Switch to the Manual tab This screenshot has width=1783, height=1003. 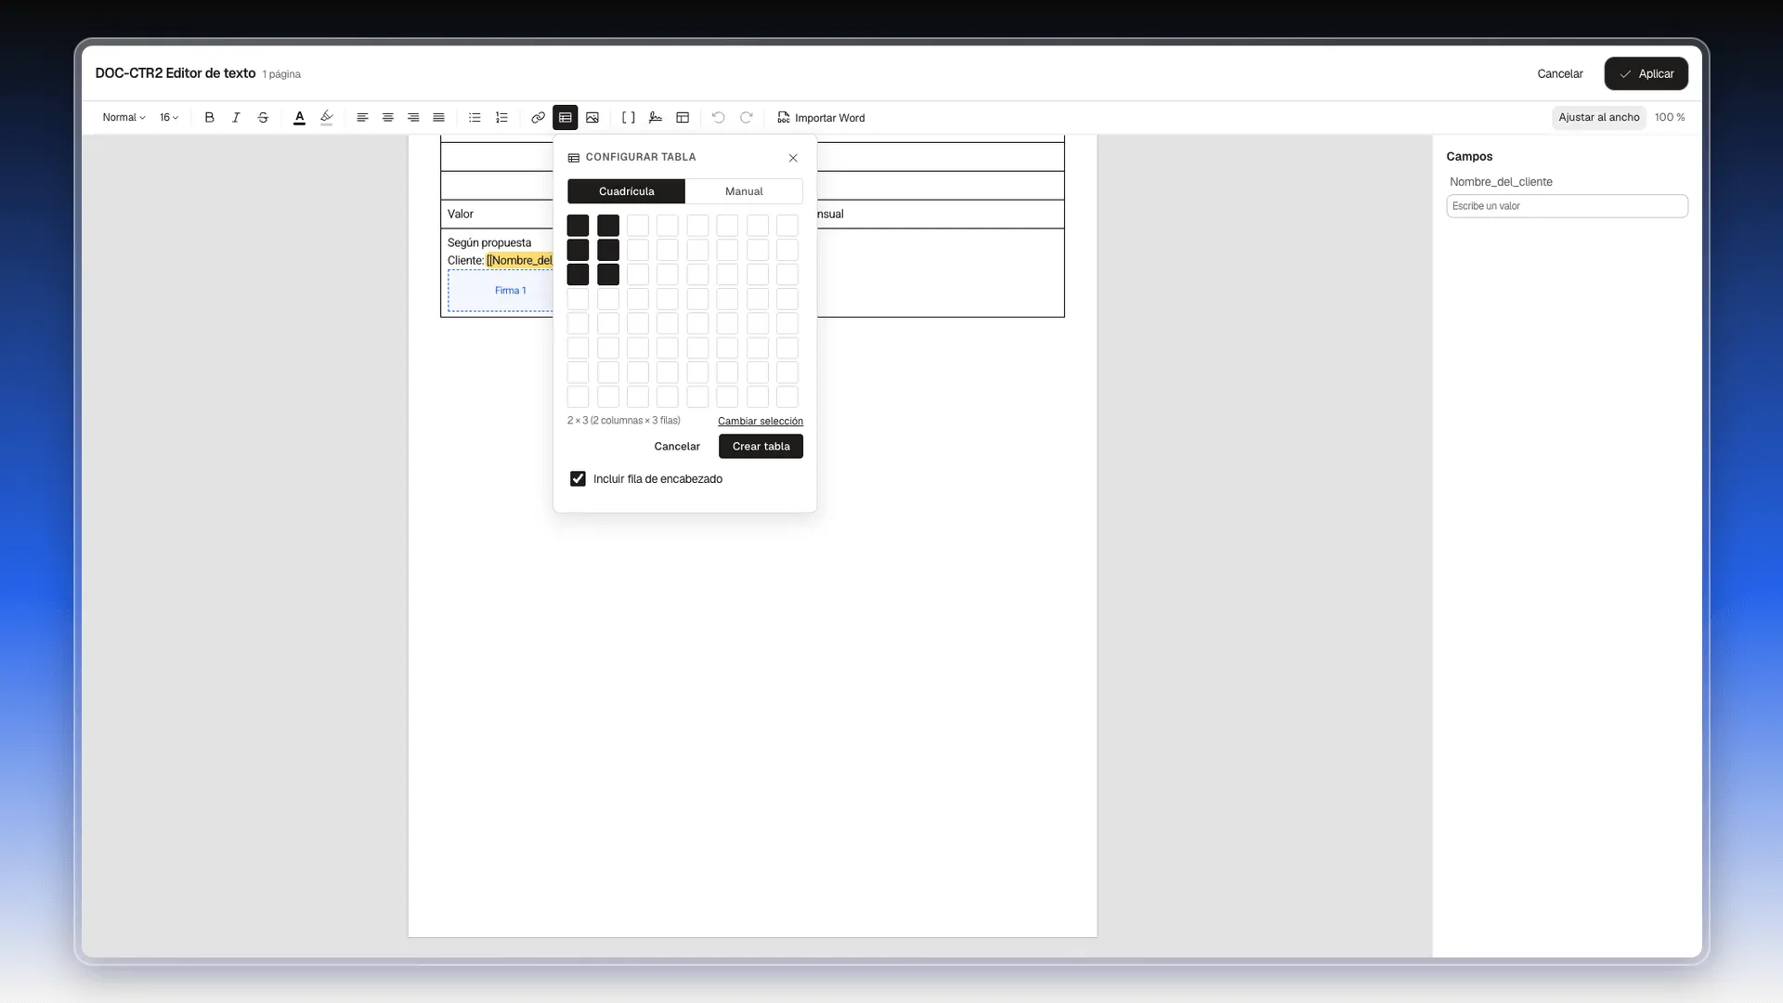744,191
